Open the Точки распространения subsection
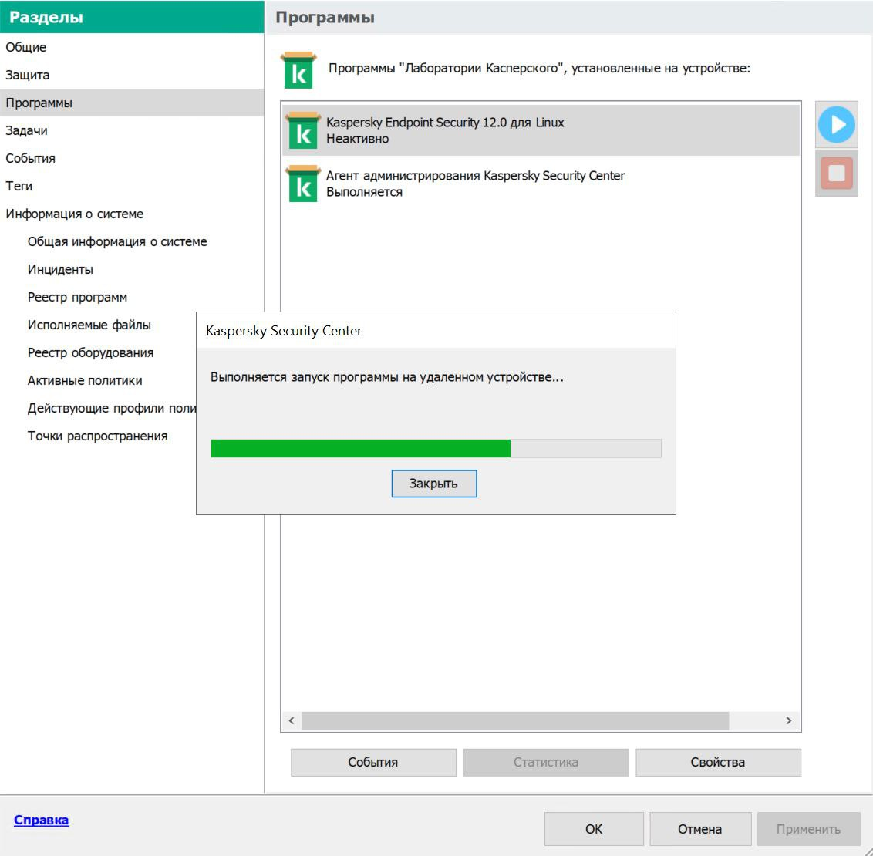This screenshot has width=873, height=856. [98, 436]
